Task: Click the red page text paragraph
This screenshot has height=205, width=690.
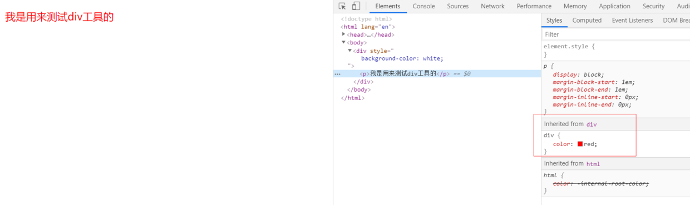Action: pos(60,17)
